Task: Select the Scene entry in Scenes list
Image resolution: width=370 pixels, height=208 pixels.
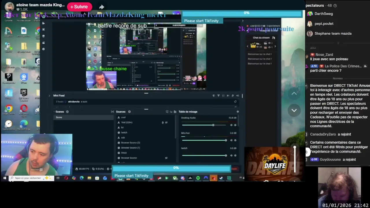Action: coord(83,117)
